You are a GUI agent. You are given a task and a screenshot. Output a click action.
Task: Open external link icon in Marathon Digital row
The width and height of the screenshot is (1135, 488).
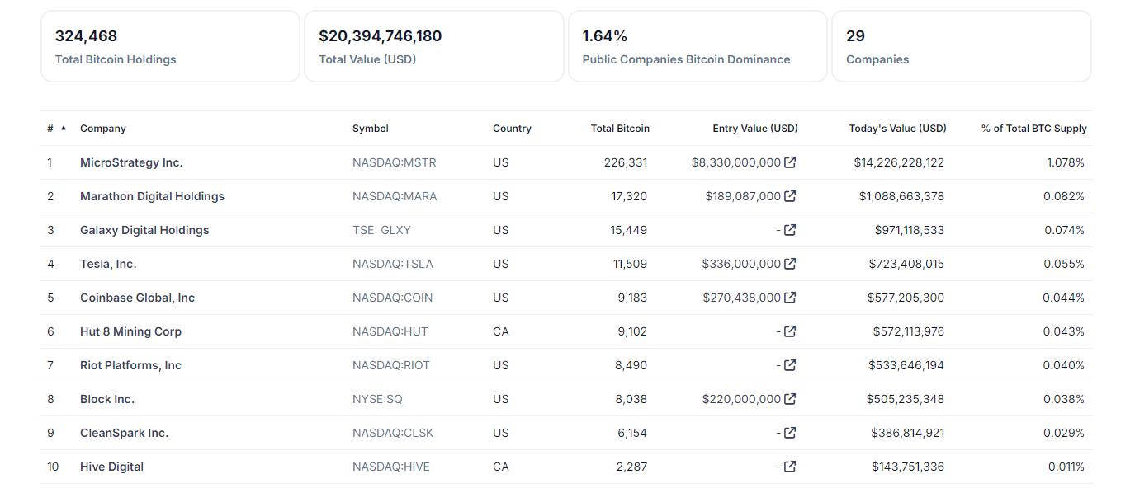pyautogui.click(x=790, y=196)
